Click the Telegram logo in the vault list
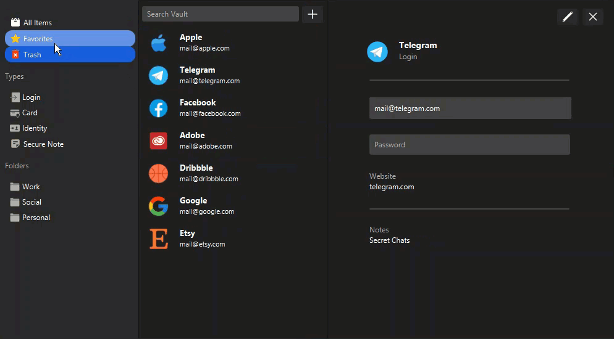Screen dimensions: 614x339 [x=159, y=75]
